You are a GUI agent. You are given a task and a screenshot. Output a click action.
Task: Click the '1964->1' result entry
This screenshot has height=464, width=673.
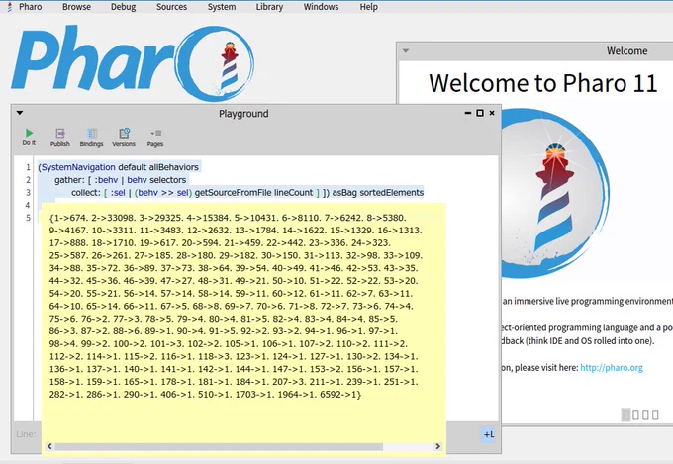click(296, 395)
